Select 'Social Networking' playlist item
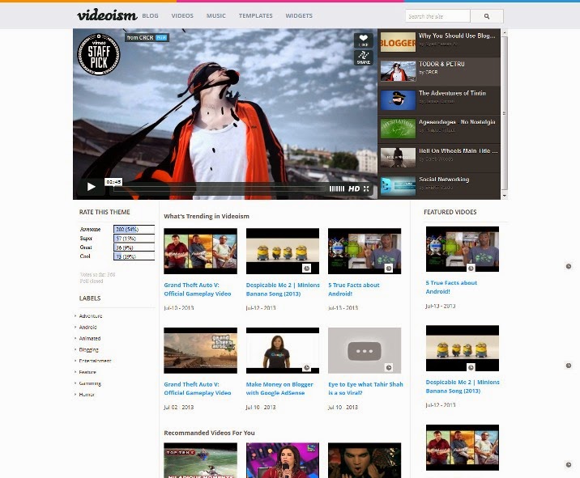The image size is (580, 478). click(x=439, y=186)
